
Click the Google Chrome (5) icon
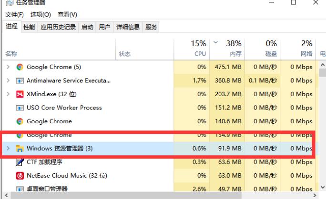coord(20,67)
